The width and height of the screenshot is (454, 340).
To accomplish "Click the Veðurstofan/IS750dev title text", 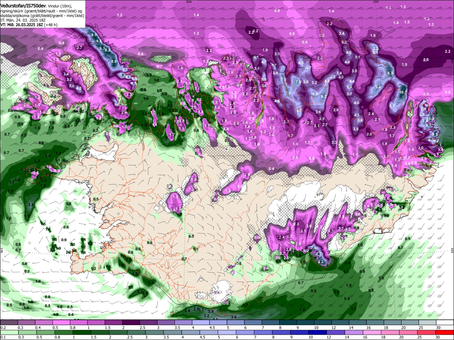I will [x=23, y=6].
